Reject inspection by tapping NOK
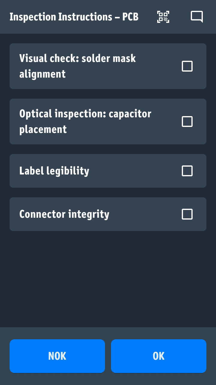216x385 pixels. point(57,356)
